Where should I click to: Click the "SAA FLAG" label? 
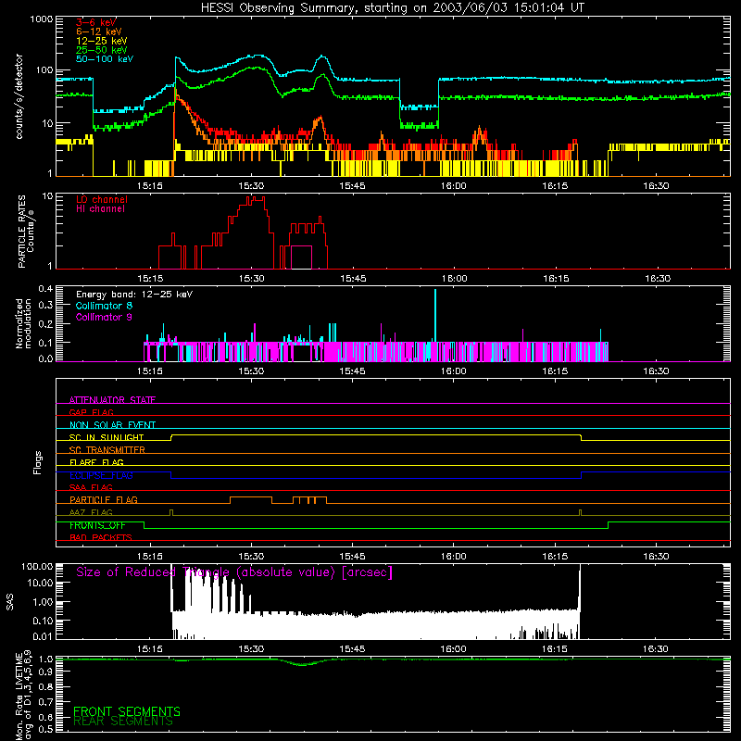91,487
